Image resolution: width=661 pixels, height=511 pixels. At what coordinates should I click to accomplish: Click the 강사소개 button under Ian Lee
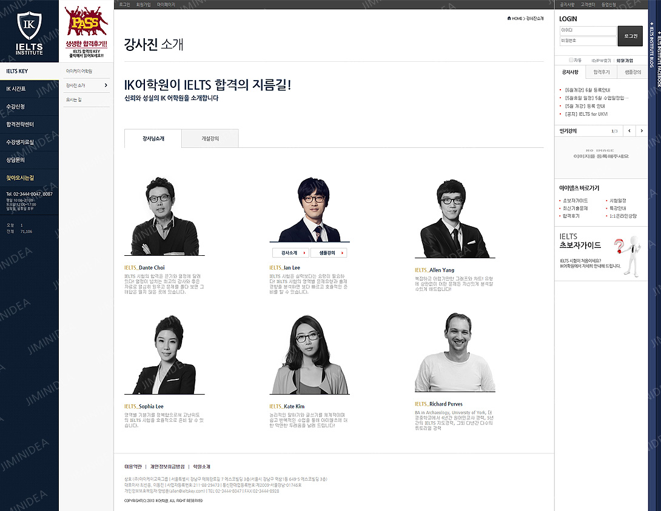tap(291, 253)
